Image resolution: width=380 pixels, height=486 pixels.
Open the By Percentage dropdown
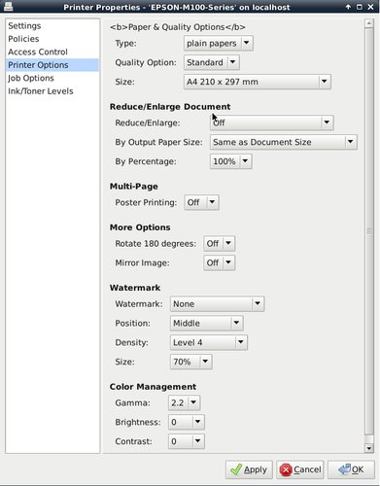click(x=230, y=161)
